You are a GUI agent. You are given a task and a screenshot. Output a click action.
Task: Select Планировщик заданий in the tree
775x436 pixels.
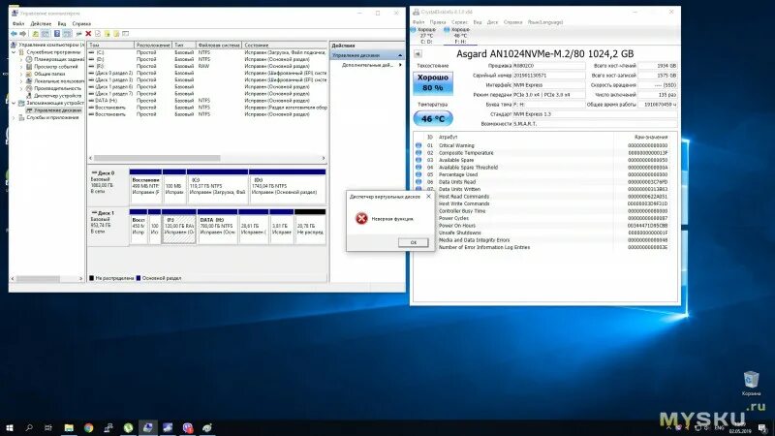pyautogui.click(x=59, y=59)
